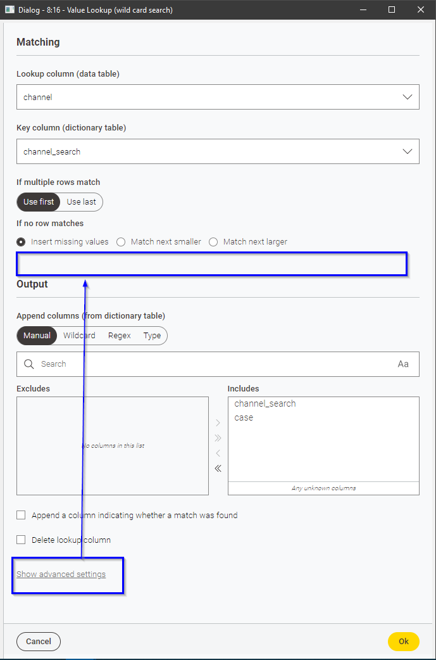Click the move-all-left double arrow icon

(x=218, y=469)
